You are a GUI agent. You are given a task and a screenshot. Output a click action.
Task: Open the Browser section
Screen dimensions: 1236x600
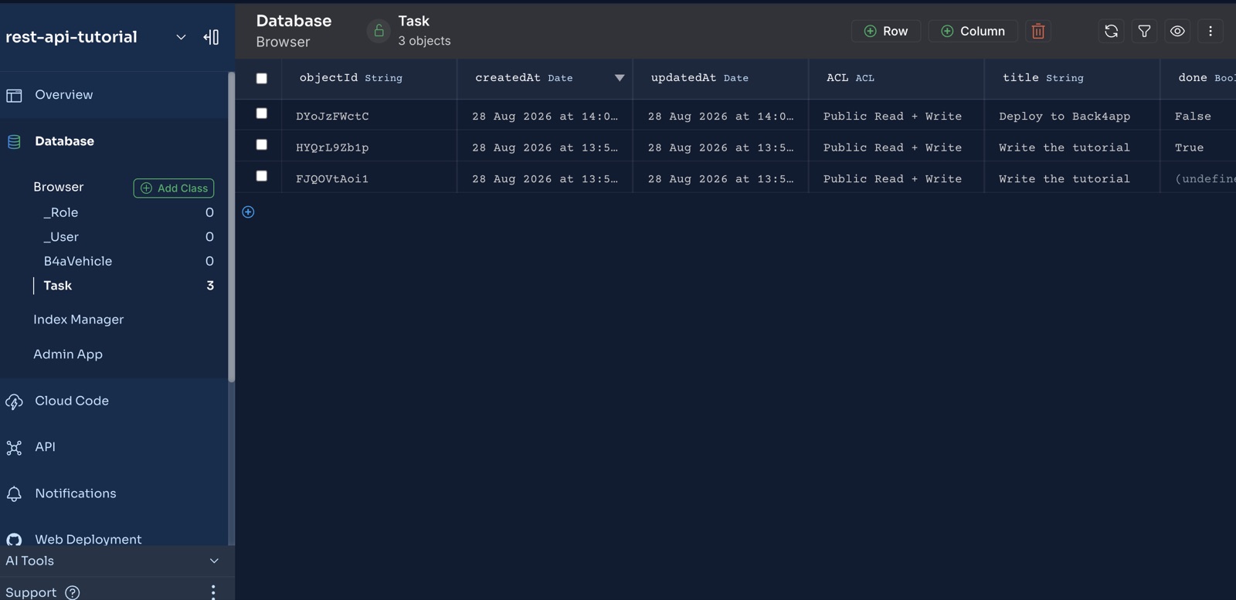click(x=58, y=187)
